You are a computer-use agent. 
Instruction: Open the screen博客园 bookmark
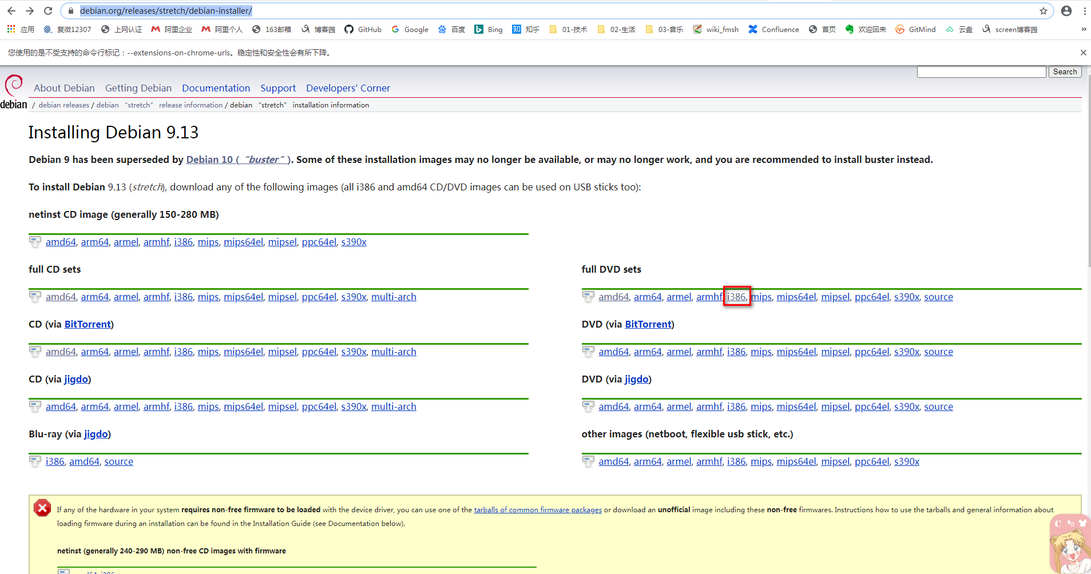tap(1010, 29)
